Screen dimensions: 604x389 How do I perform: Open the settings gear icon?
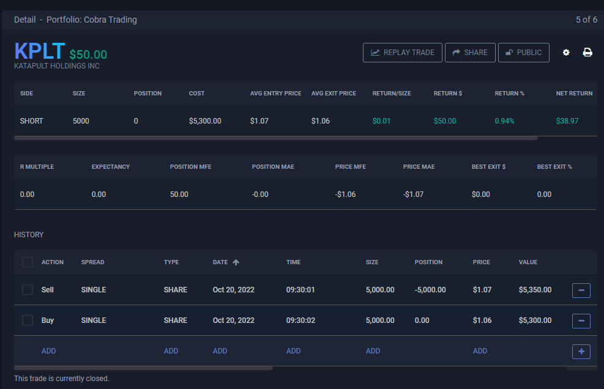coord(566,53)
